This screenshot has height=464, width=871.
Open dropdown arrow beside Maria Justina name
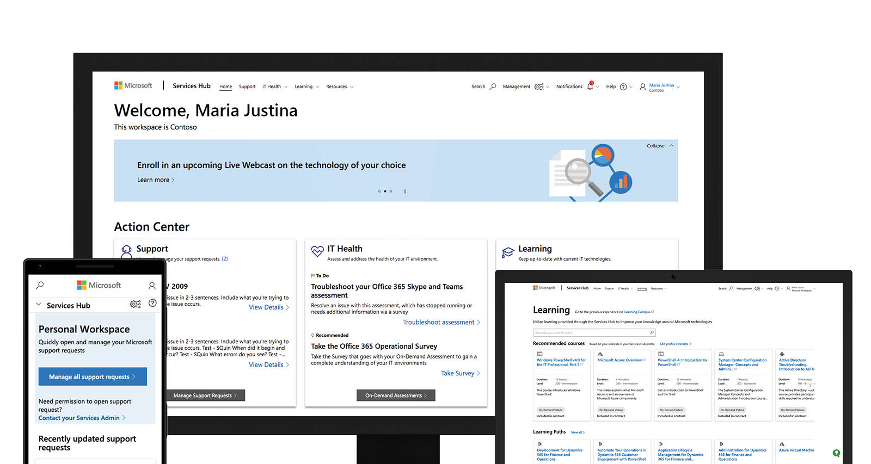678,87
